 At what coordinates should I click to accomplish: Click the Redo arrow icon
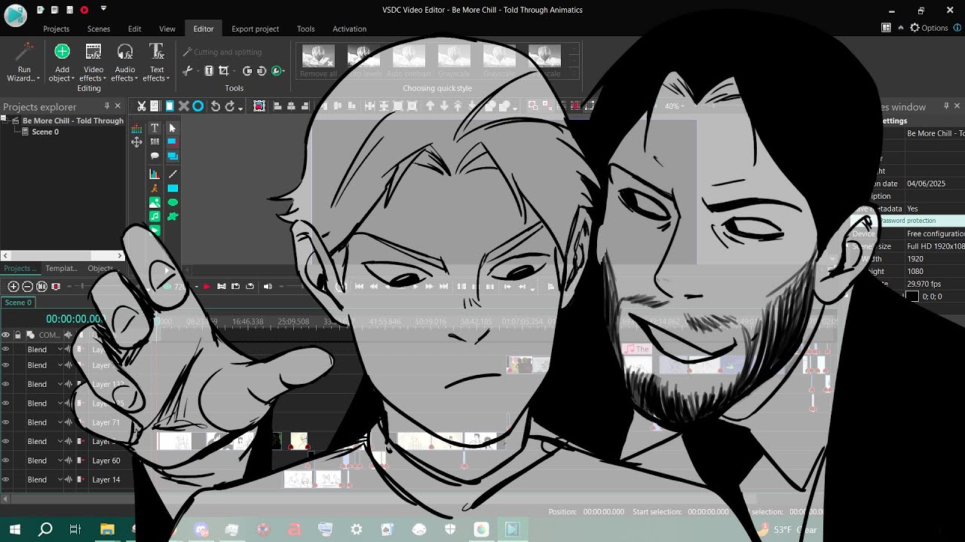coord(230,106)
